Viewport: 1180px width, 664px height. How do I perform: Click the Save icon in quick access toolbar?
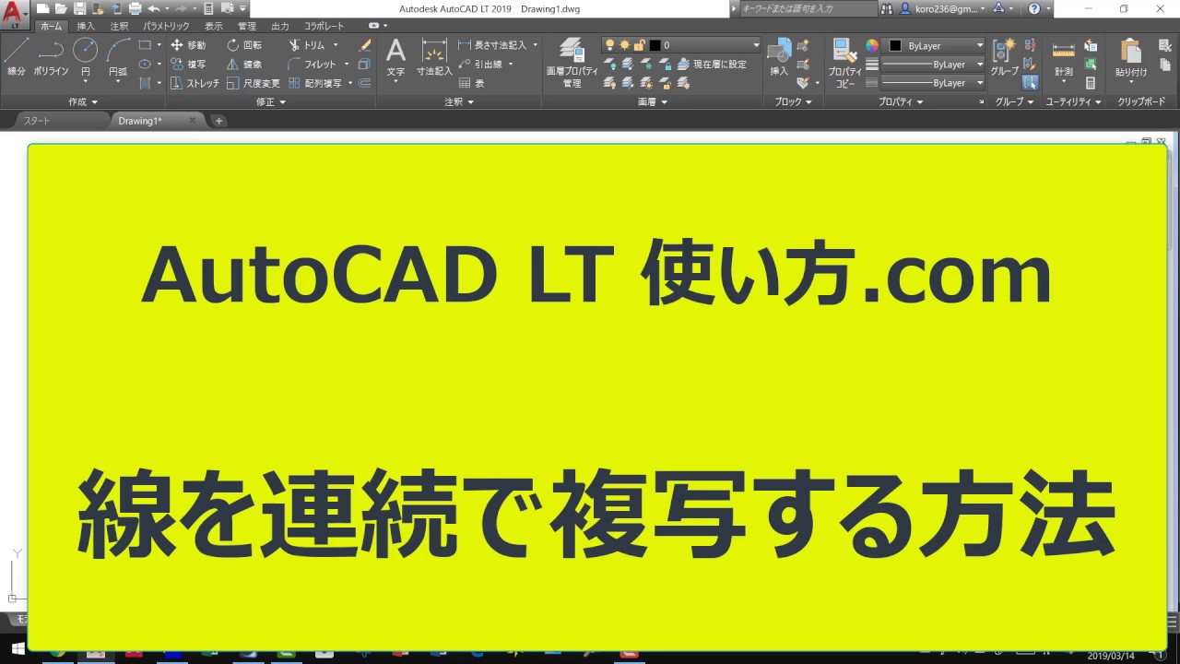(x=77, y=8)
